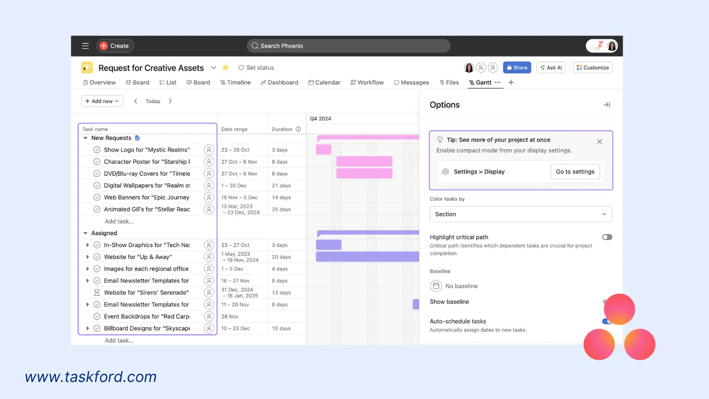Viewport: 709px width, 399px height.
Task: Enable Highlight critical path
Action: 607,237
